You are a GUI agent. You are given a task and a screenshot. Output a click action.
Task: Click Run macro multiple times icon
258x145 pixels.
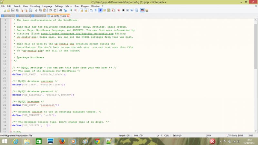[132, 10]
